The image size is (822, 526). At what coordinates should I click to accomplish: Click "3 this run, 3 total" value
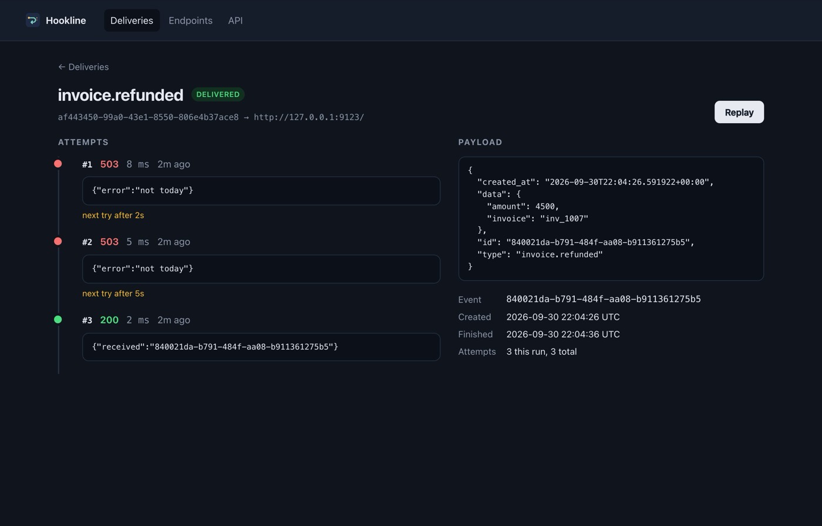541,352
